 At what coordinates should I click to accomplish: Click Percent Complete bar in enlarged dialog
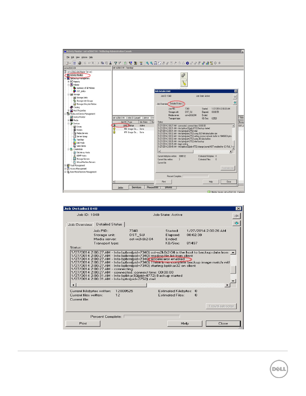[x=152, y=316]
